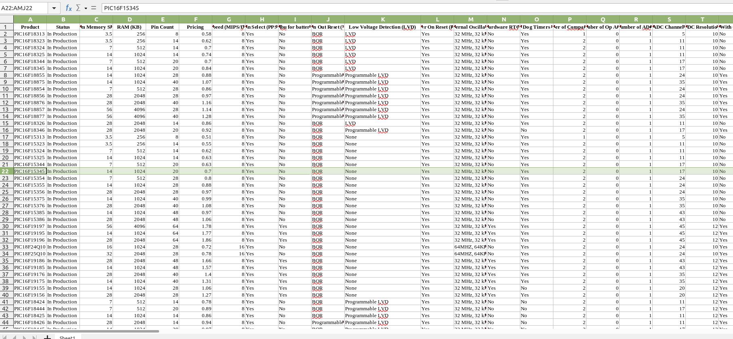Click the Name Box showing A22:AMJ22
Image resolution: width=733 pixels, height=339 pixels.
[x=24, y=8]
